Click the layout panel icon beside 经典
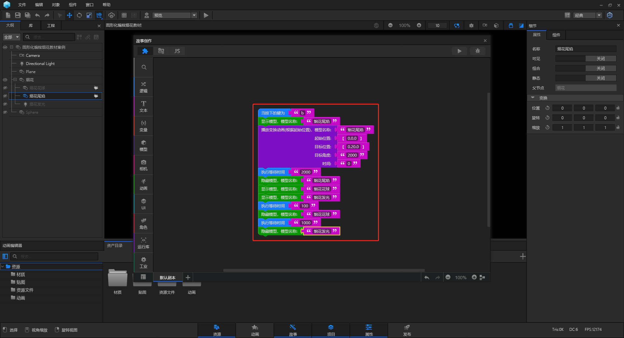Screen dimensions: 624x338 point(567,15)
